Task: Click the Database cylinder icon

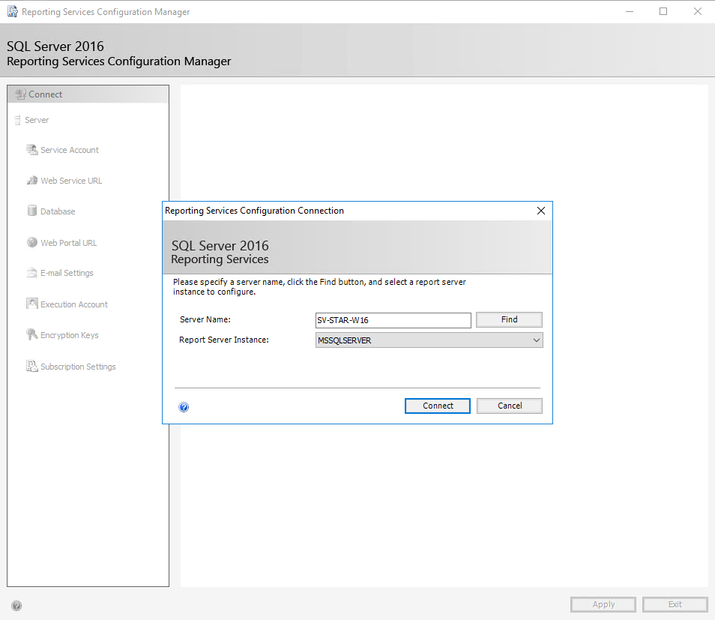Action: click(32, 211)
